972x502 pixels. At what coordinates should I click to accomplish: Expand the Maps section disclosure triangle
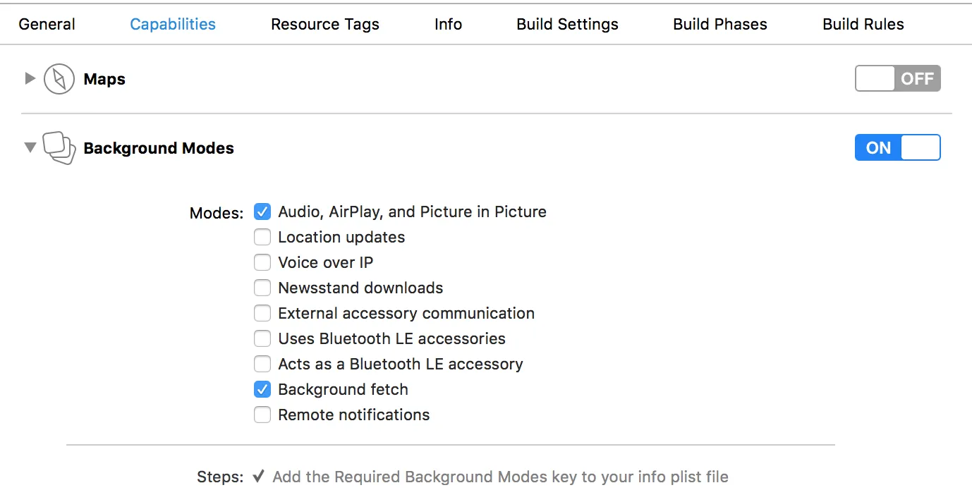(30, 78)
